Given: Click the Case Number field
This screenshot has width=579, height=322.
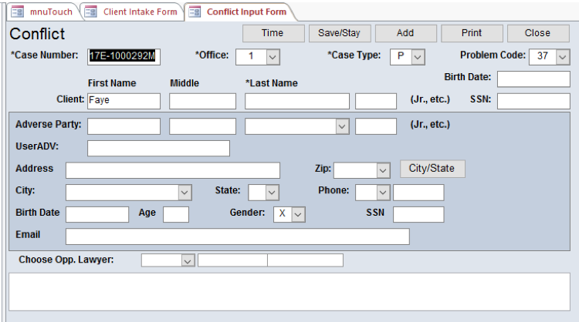Looking at the screenshot, I should pos(124,57).
